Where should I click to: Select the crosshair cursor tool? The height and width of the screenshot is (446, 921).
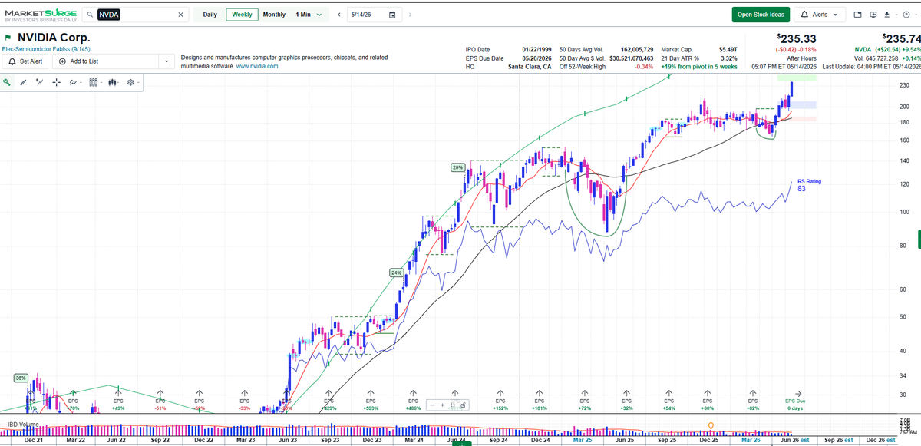(x=56, y=81)
